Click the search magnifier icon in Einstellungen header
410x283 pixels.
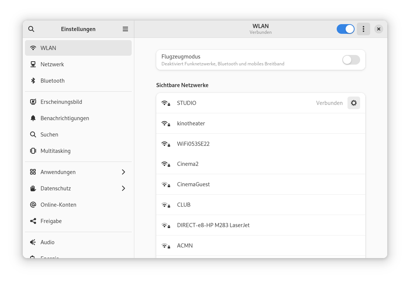pyautogui.click(x=31, y=29)
